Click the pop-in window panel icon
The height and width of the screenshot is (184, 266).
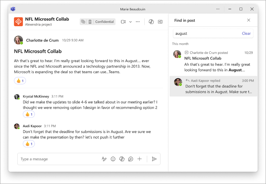[160, 22]
